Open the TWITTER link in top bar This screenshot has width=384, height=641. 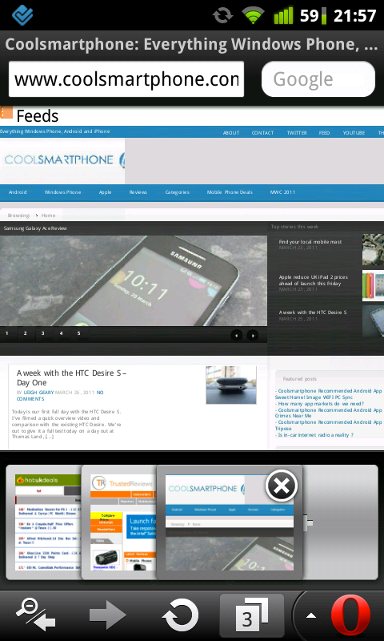tap(297, 133)
